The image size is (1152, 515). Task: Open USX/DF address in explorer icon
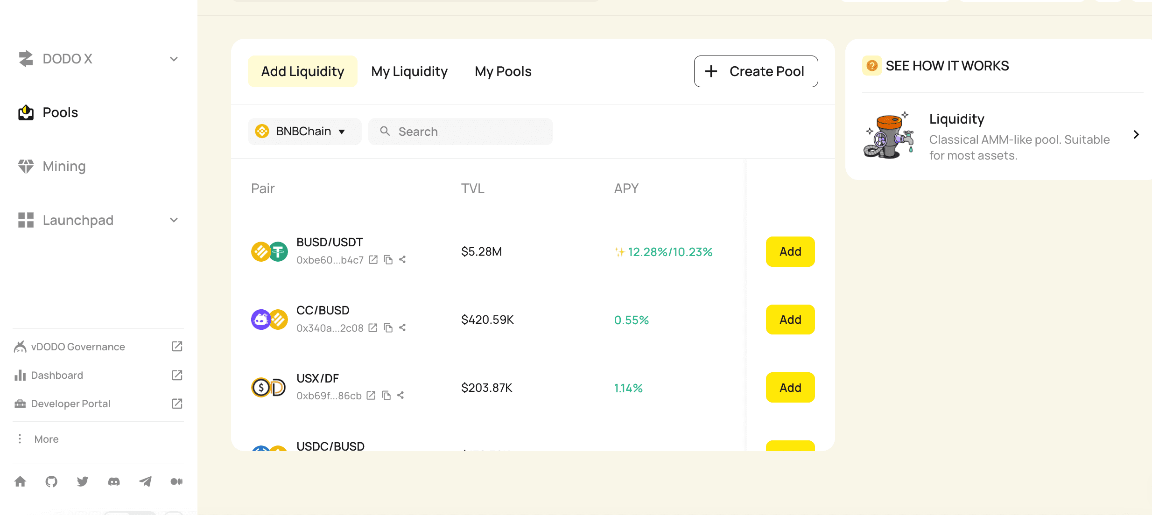(x=371, y=396)
